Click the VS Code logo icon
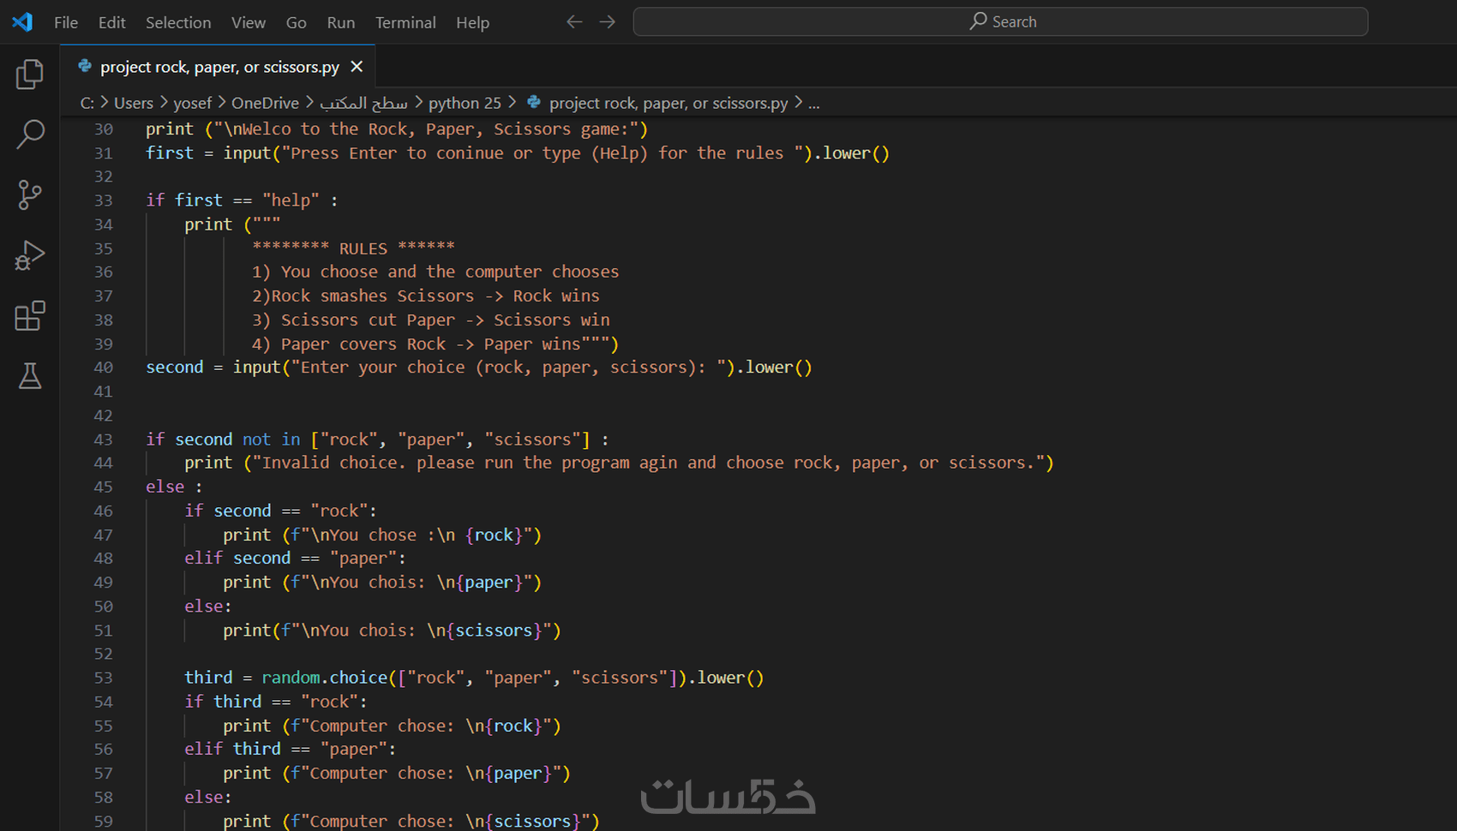 pyautogui.click(x=22, y=22)
